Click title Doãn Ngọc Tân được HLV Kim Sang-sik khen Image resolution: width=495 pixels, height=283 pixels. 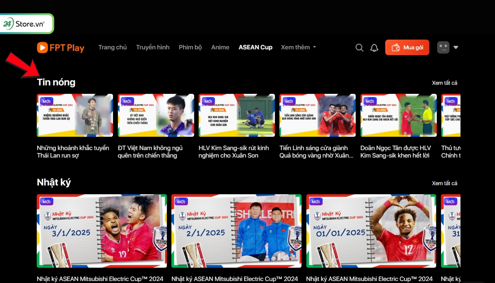click(396, 152)
